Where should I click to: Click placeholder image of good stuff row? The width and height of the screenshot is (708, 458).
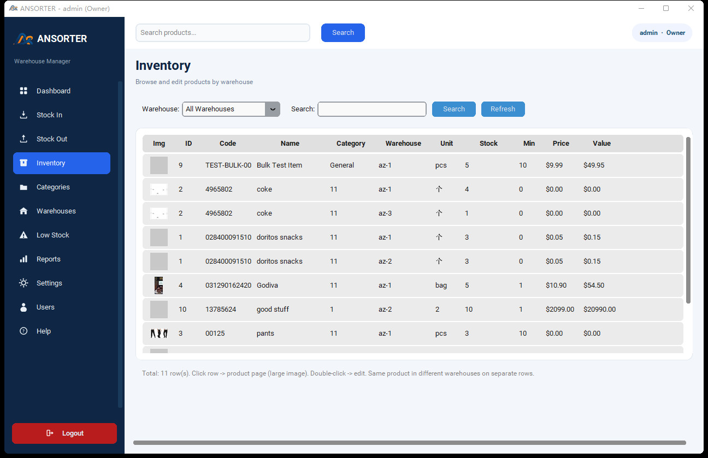[x=159, y=309]
